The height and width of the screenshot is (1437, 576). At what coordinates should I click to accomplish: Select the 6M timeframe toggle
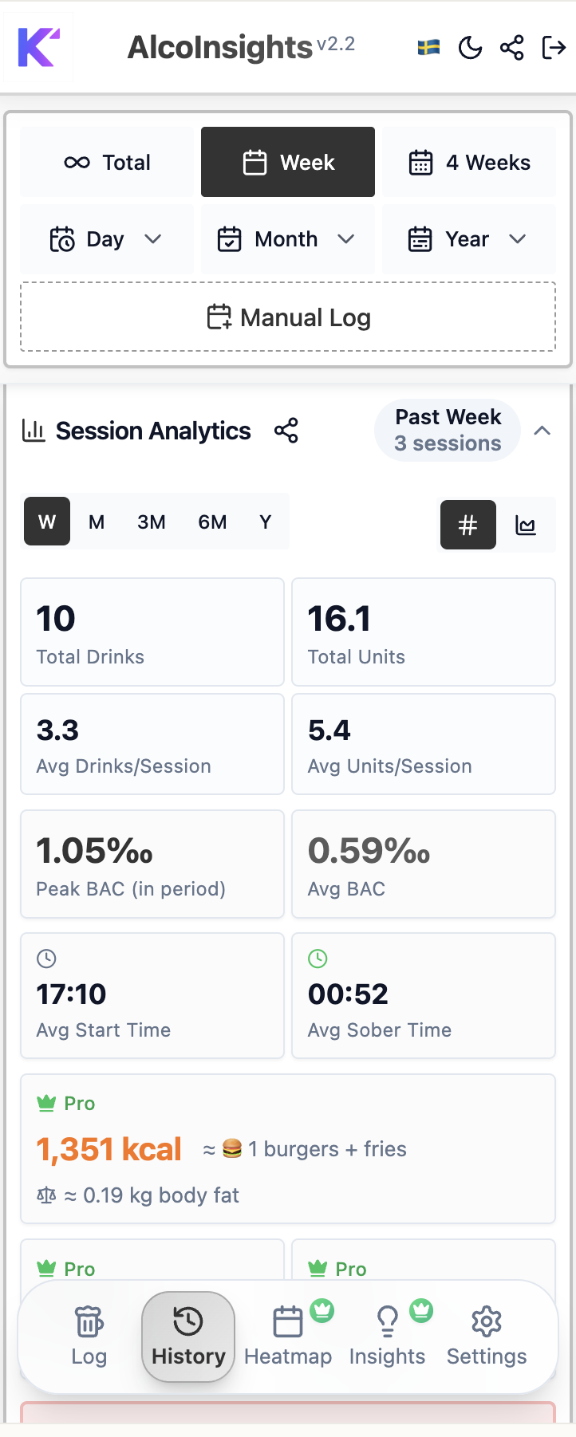212,522
